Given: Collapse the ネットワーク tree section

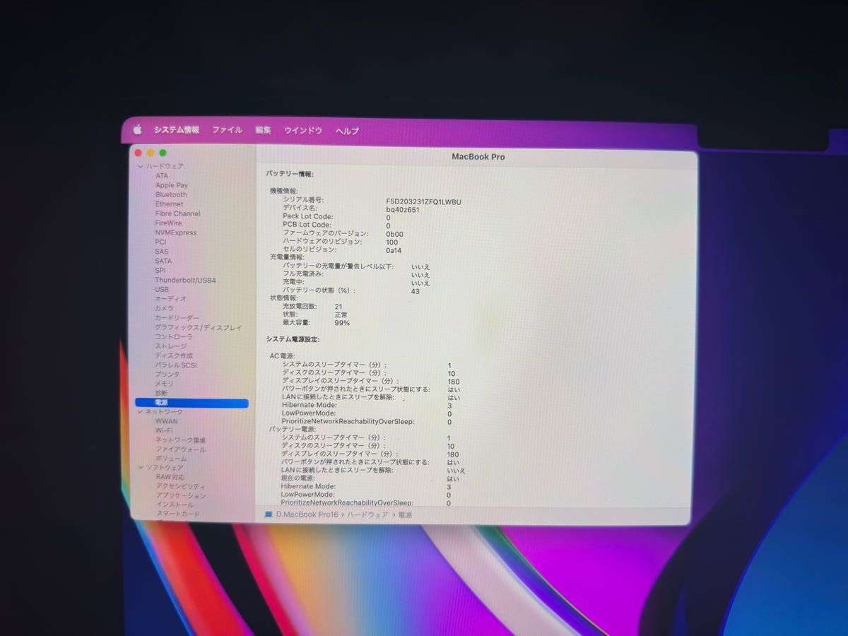Looking at the screenshot, I should (x=140, y=412).
